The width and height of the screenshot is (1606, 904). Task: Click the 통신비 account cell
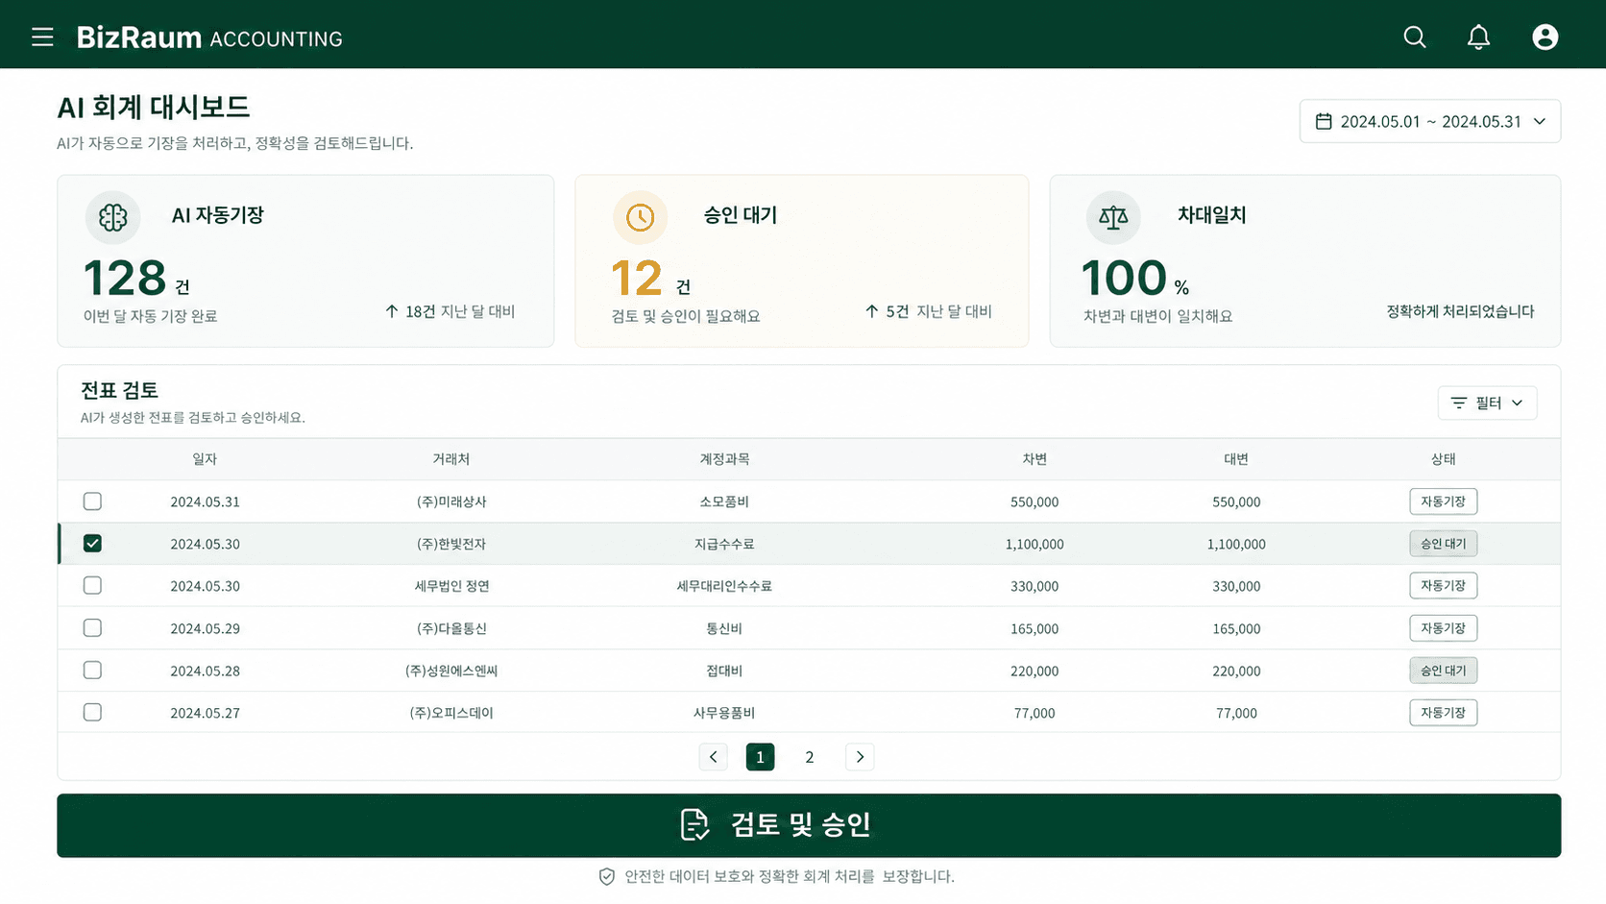coord(724,628)
